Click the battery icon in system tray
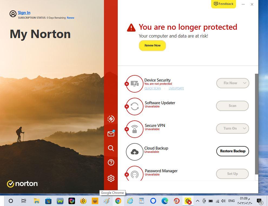Viewport: 268px width, 206px height. 211,201
